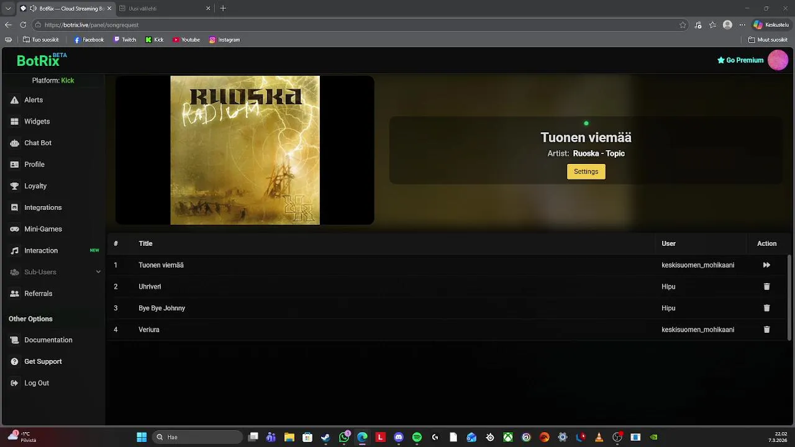Viewport: 795px width, 447px height.
Task: Open VLC media player from taskbar
Action: (x=599, y=437)
